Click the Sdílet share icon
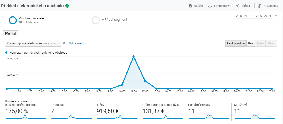 click(x=238, y=6)
